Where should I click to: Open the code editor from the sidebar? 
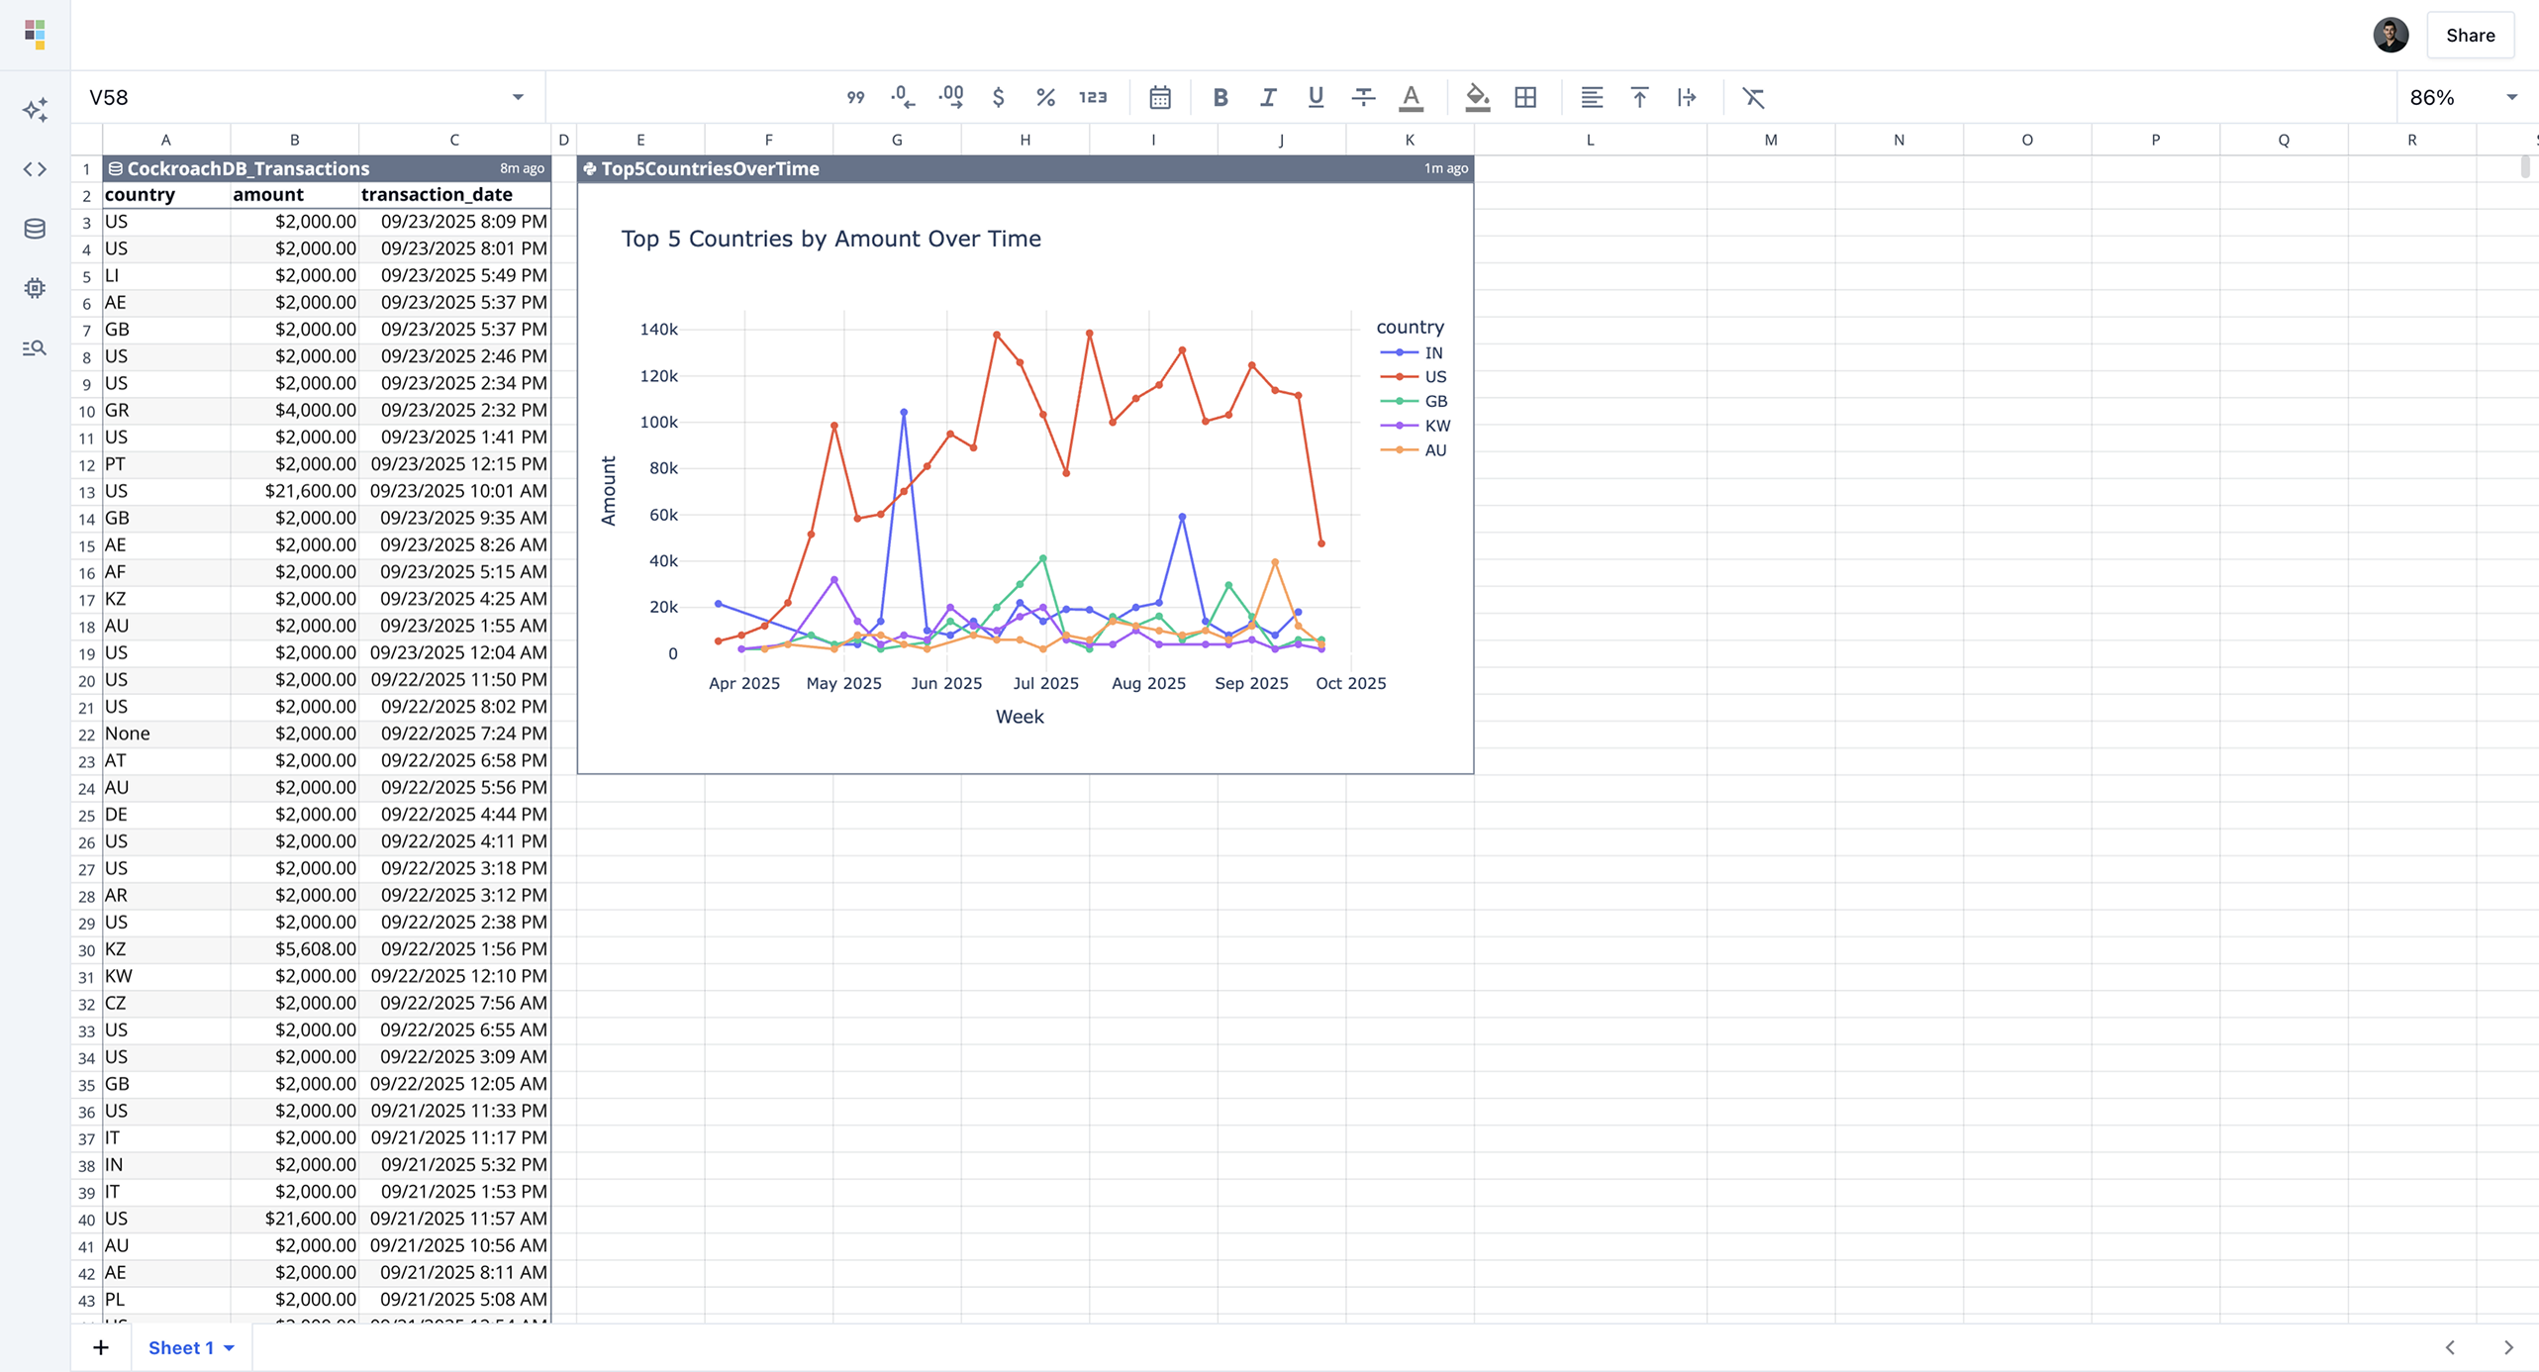[35, 169]
